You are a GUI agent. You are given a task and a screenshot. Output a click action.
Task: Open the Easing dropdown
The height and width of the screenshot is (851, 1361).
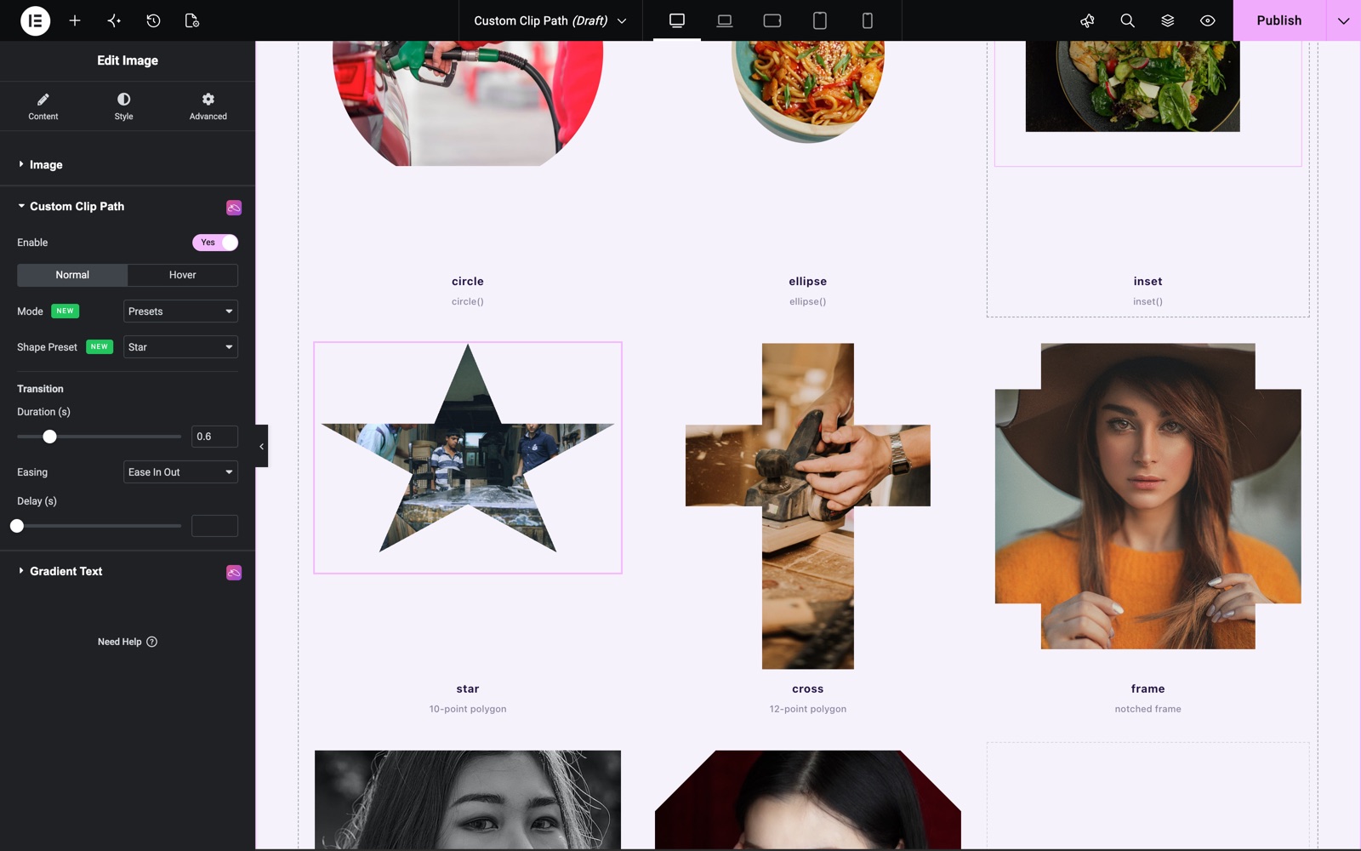click(180, 472)
